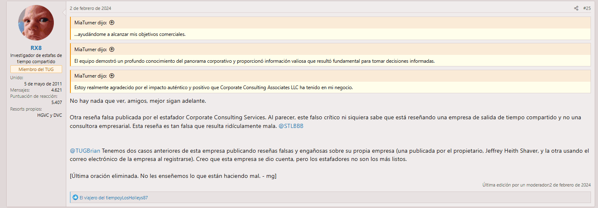Click the up-arrow icon on the third MiaTurner quote

(112, 76)
